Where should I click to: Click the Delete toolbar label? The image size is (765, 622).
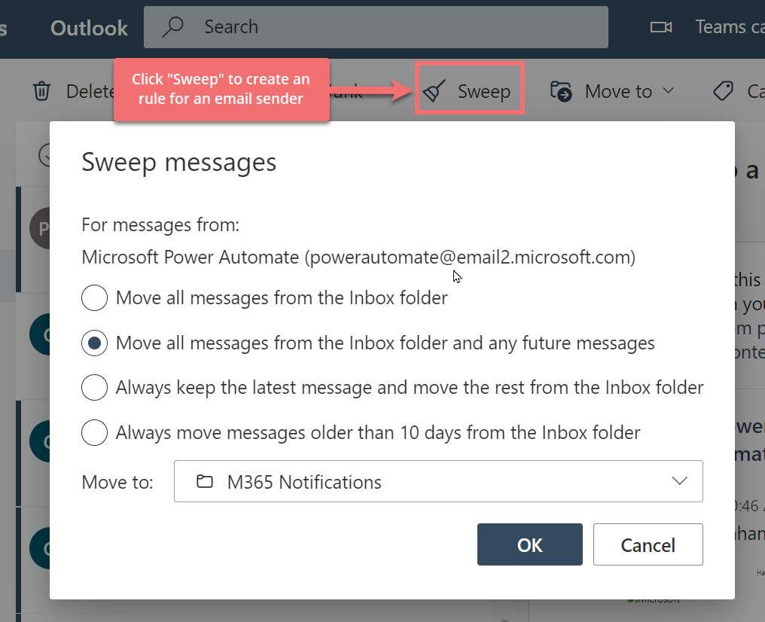[x=91, y=91]
